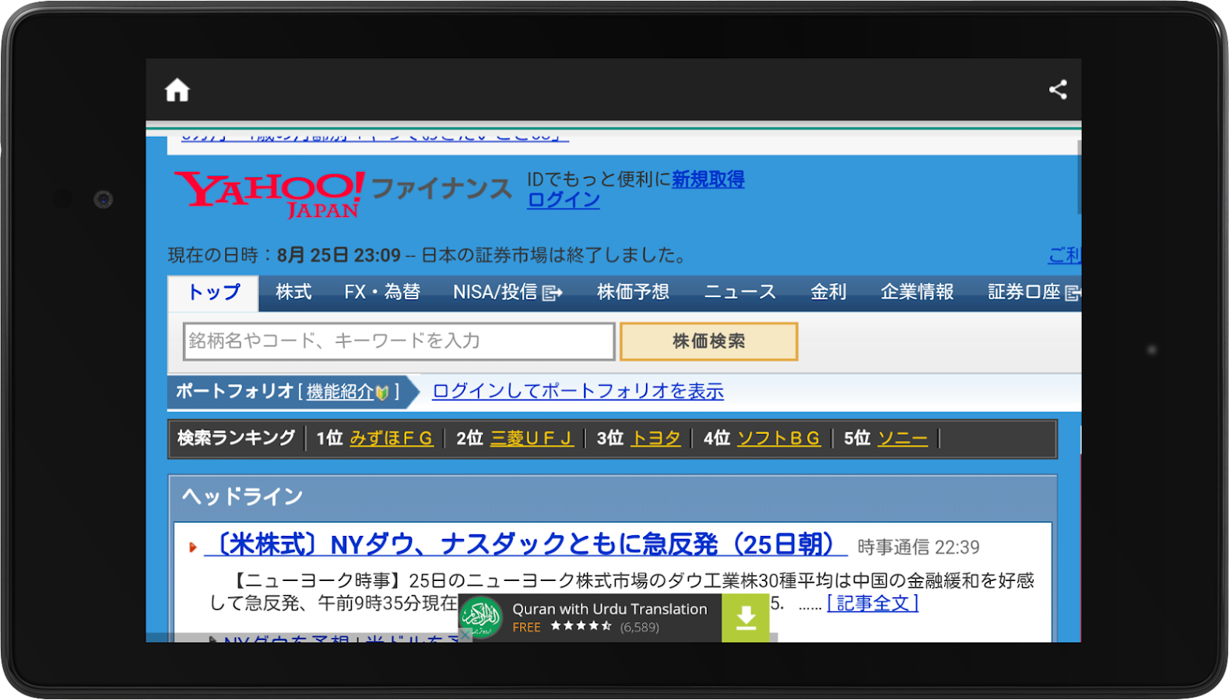The width and height of the screenshot is (1229, 700).
Task: Click the 新規取得 link
Action: click(708, 180)
